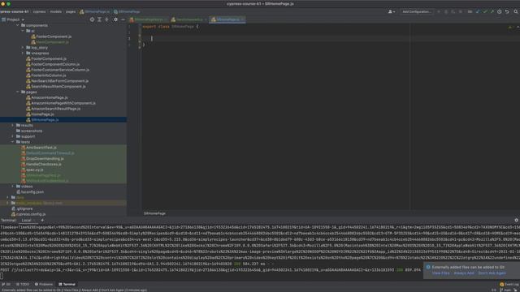Hide the Project panel with the minus icon
The height and width of the screenshot is (292, 520).
(123, 19)
